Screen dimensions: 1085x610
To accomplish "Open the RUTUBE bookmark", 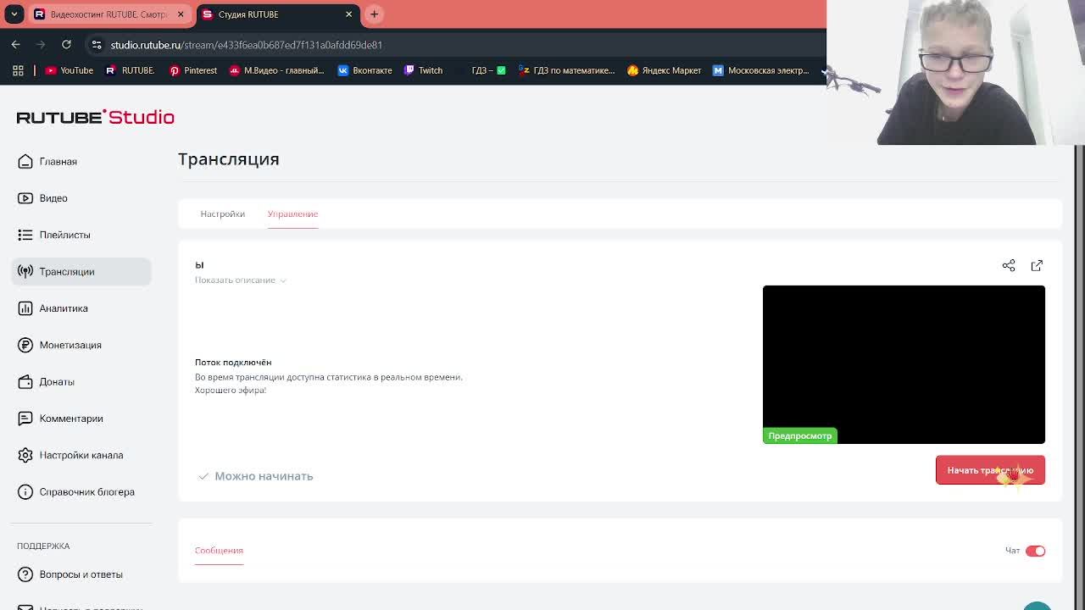I will pos(130,70).
